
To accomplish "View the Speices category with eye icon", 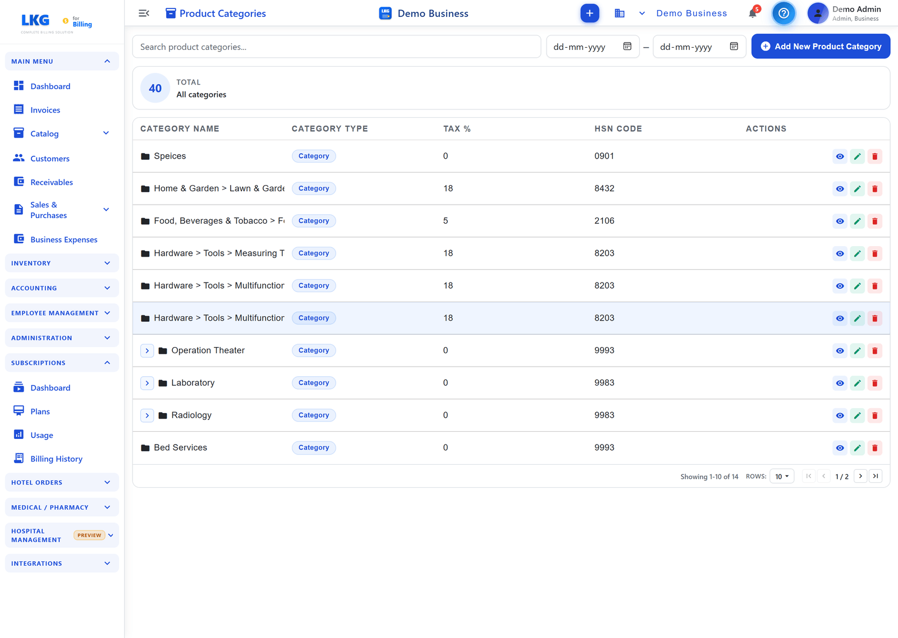I will [840, 156].
